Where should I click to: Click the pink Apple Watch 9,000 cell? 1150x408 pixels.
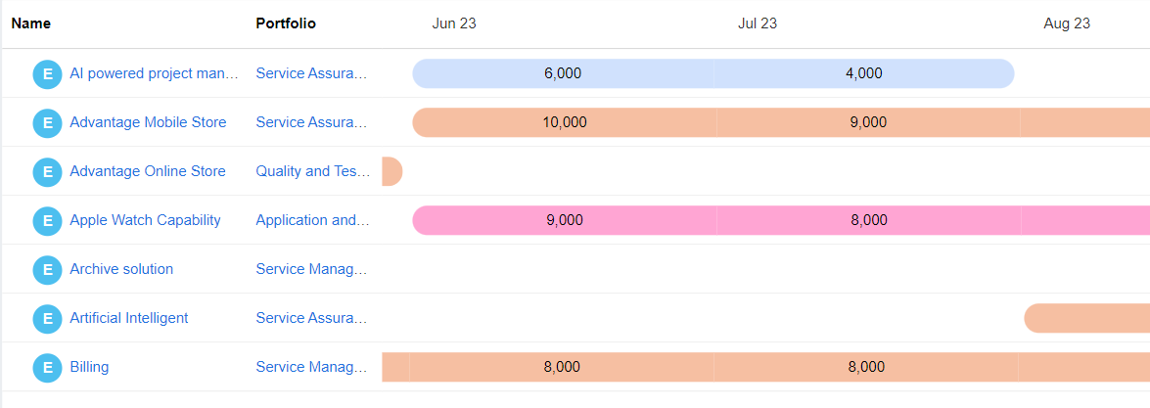pos(565,220)
